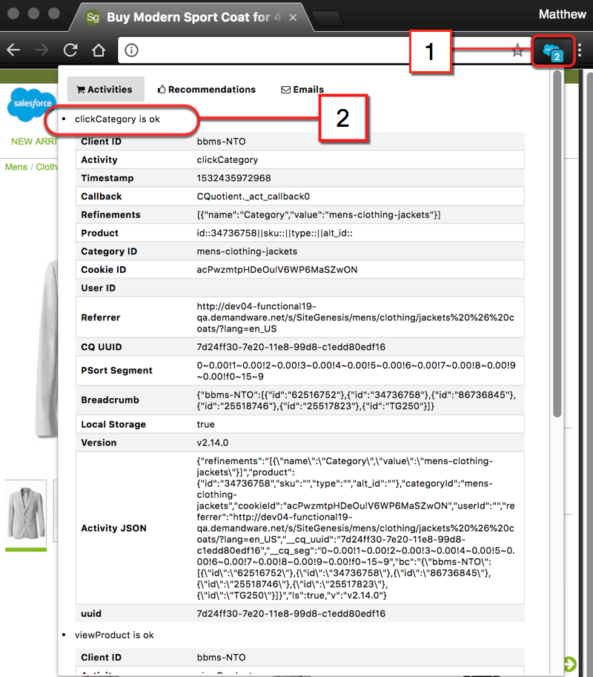The width and height of the screenshot is (593, 677).
Task: Click the Local Storage row label
Action: tap(113, 424)
